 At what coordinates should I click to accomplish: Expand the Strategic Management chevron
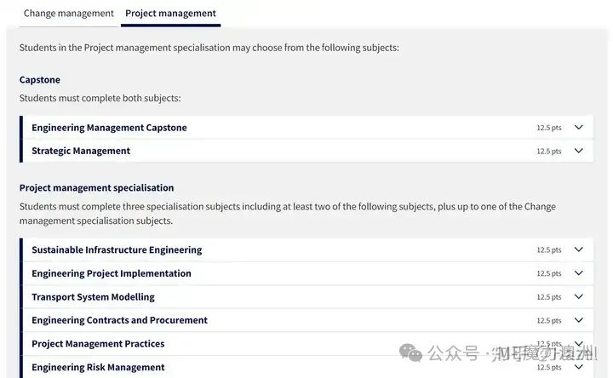(579, 151)
